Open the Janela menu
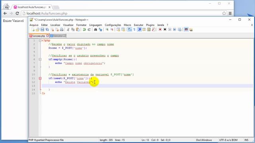Screen dimensions: 255x143 pos(161,25)
